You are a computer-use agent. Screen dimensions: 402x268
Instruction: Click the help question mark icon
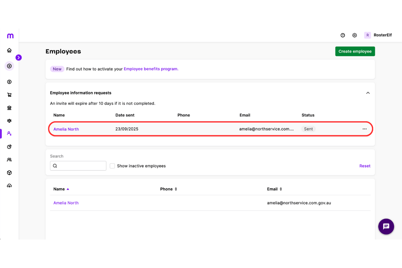point(342,35)
